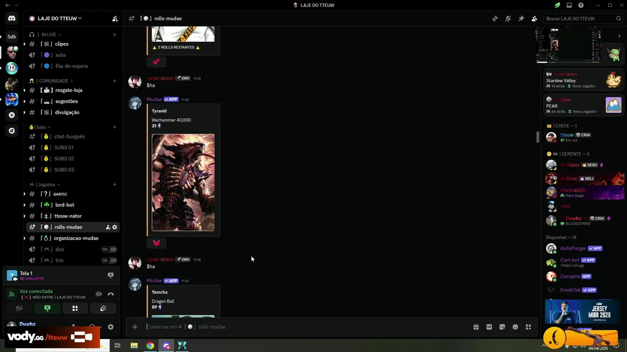Open Chrome from Windows taskbar
Screen dimensions: 627x352
coord(150,346)
